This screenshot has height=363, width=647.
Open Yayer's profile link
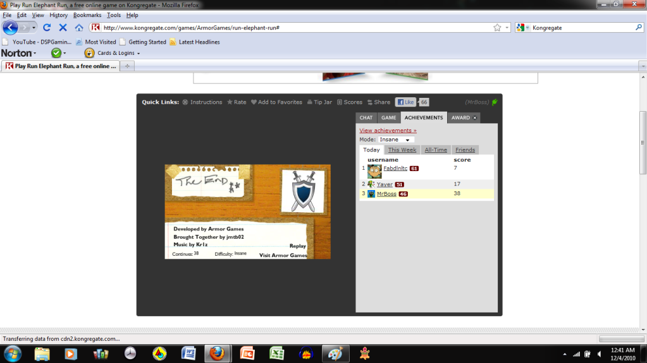(x=385, y=184)
